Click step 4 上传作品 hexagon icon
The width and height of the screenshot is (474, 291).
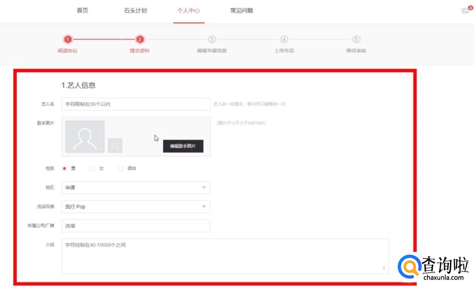click(x=284, y=40)
